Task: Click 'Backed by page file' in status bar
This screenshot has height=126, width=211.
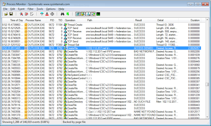Action: (x=74, y=122)
